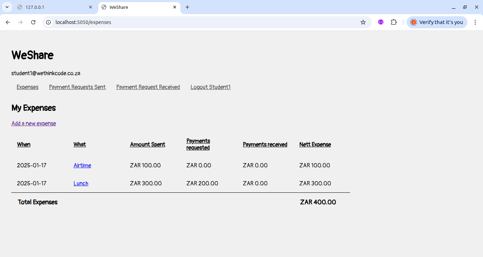Open the Lunch expense details
Viewport: 483px width, 257px height.
[x=81, y=183]
